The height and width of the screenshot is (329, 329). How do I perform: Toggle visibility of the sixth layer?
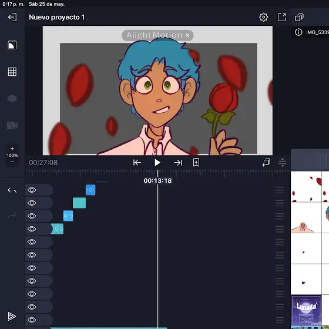click(x=32, y=255)
